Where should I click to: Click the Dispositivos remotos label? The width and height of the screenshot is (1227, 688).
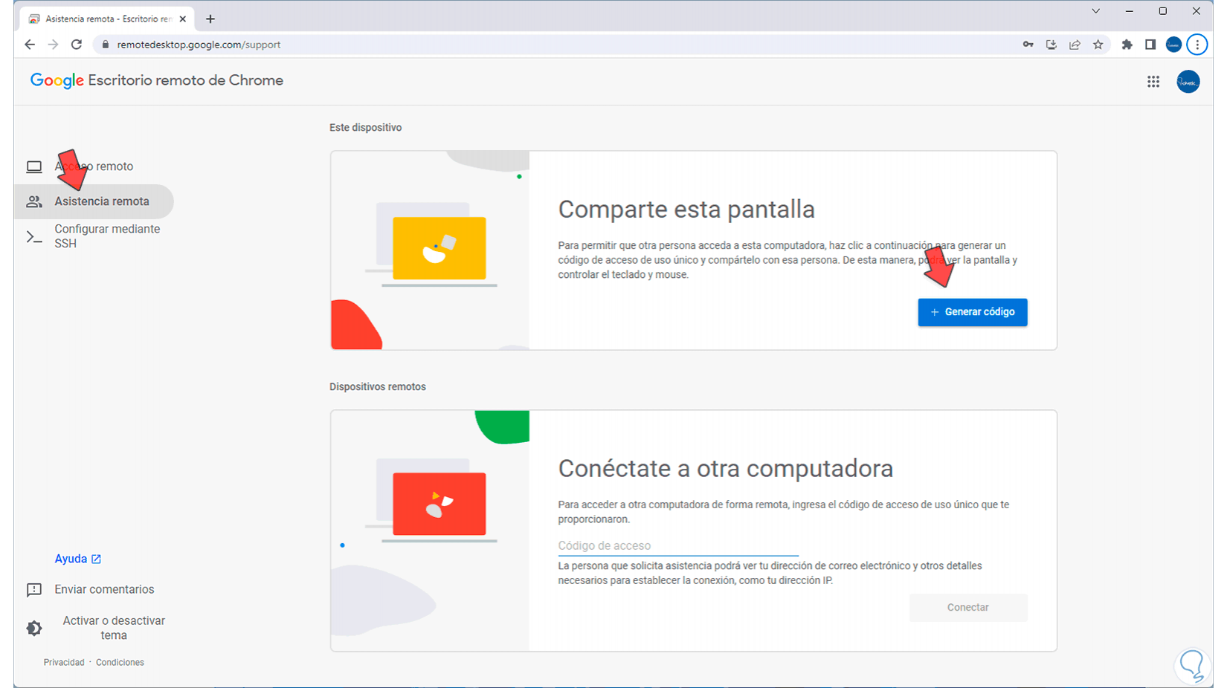coord(378,387)
